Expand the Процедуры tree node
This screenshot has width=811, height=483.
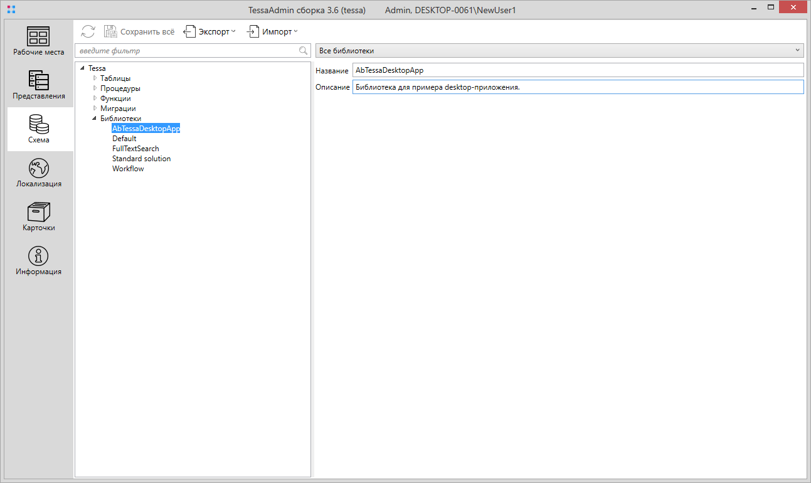[95, 88]
